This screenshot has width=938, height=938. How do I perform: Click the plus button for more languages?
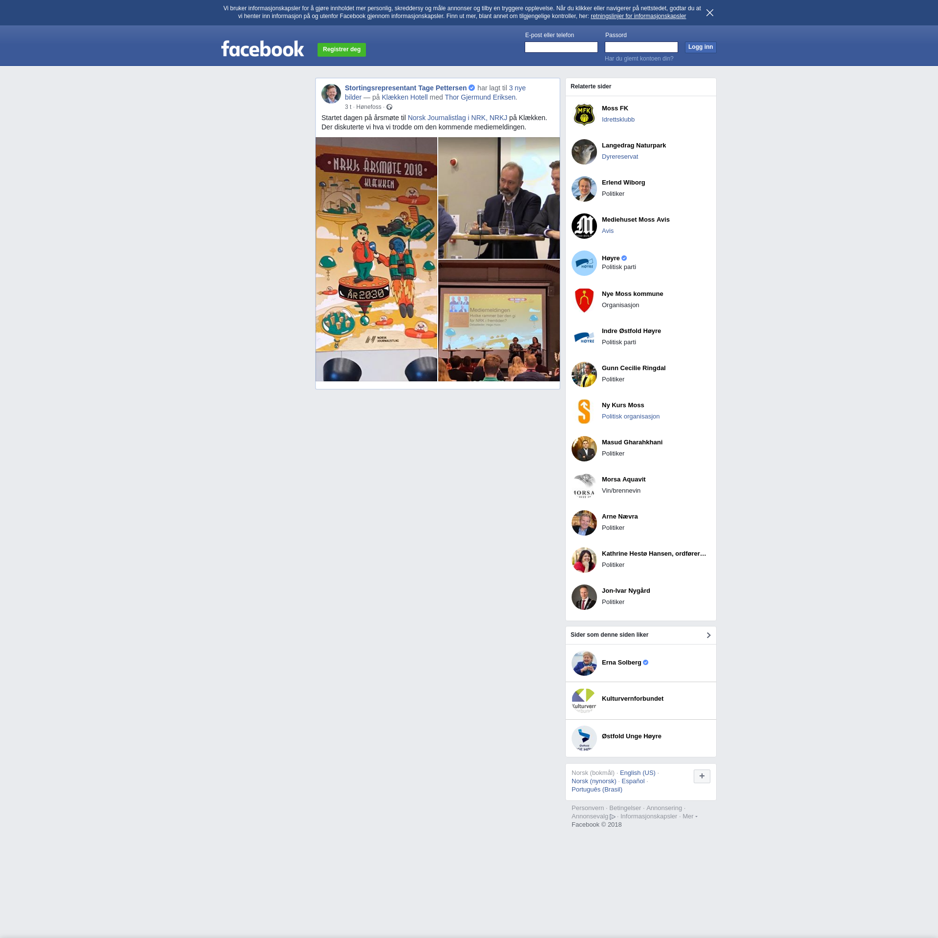pos(702,776)
